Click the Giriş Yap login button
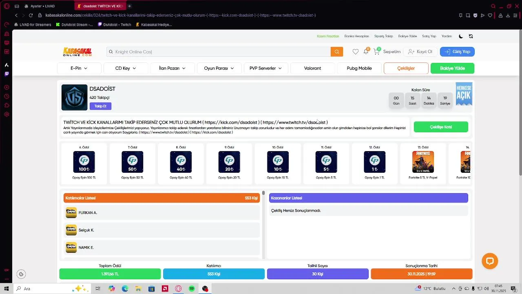The width and height of the screenshot is (522, 294). coord(457,52)
